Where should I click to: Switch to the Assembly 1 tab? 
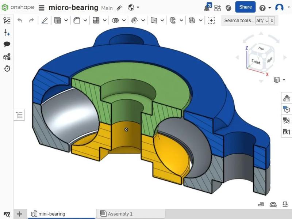point(131,214)
